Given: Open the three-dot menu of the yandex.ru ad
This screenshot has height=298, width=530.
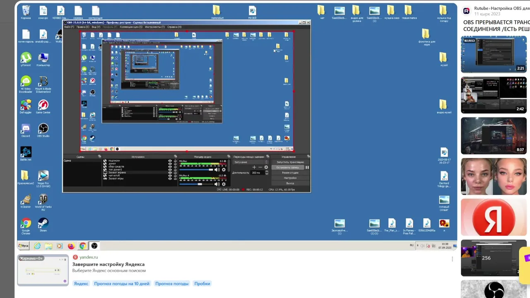Looking at the screenshot, I should click(x=452, y=259).
